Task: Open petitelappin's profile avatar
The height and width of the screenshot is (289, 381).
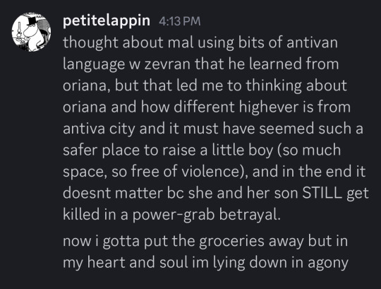Action: point(31,32)
